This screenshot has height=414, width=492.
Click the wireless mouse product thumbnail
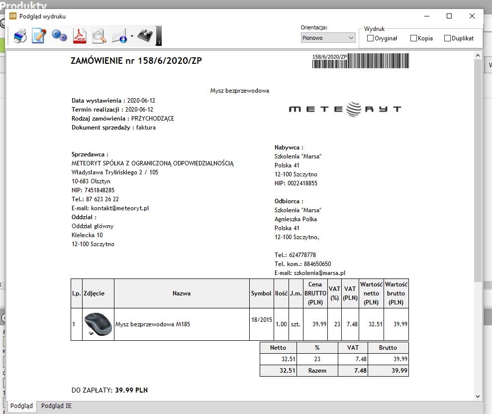coord(98,324)
